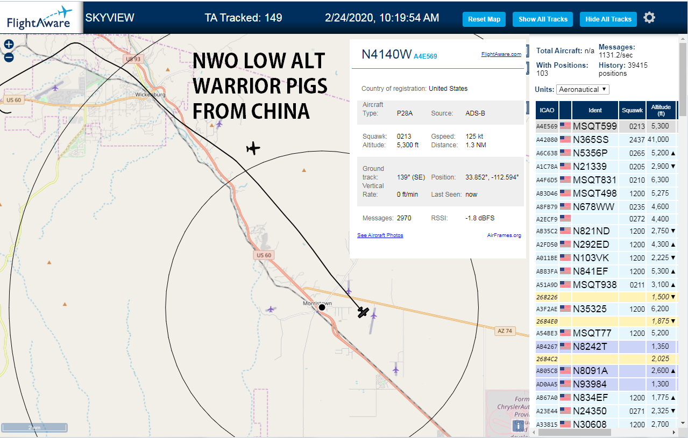
Task: Click the A4E569 ICAO code beside N4140W
Action: (x=425, y=56)
